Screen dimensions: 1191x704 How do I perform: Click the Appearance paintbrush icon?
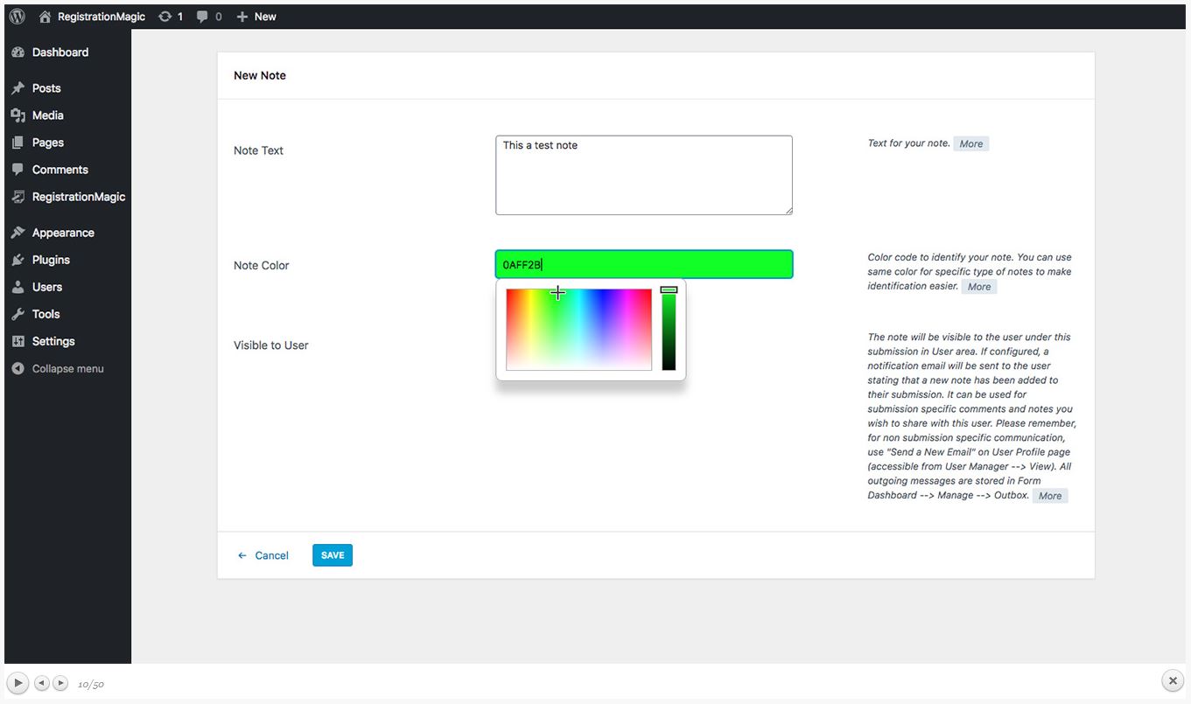(x=18, y=233)
